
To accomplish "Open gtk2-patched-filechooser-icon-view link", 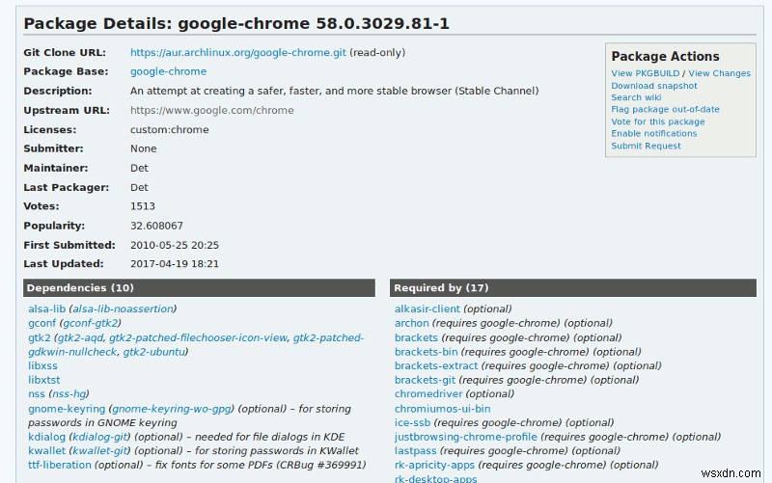I will [x=198, y=337].
